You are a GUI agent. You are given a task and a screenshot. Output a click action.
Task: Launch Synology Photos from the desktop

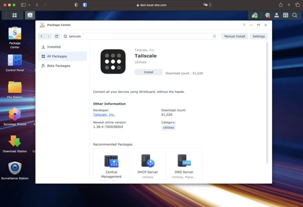tap(15, 117)
